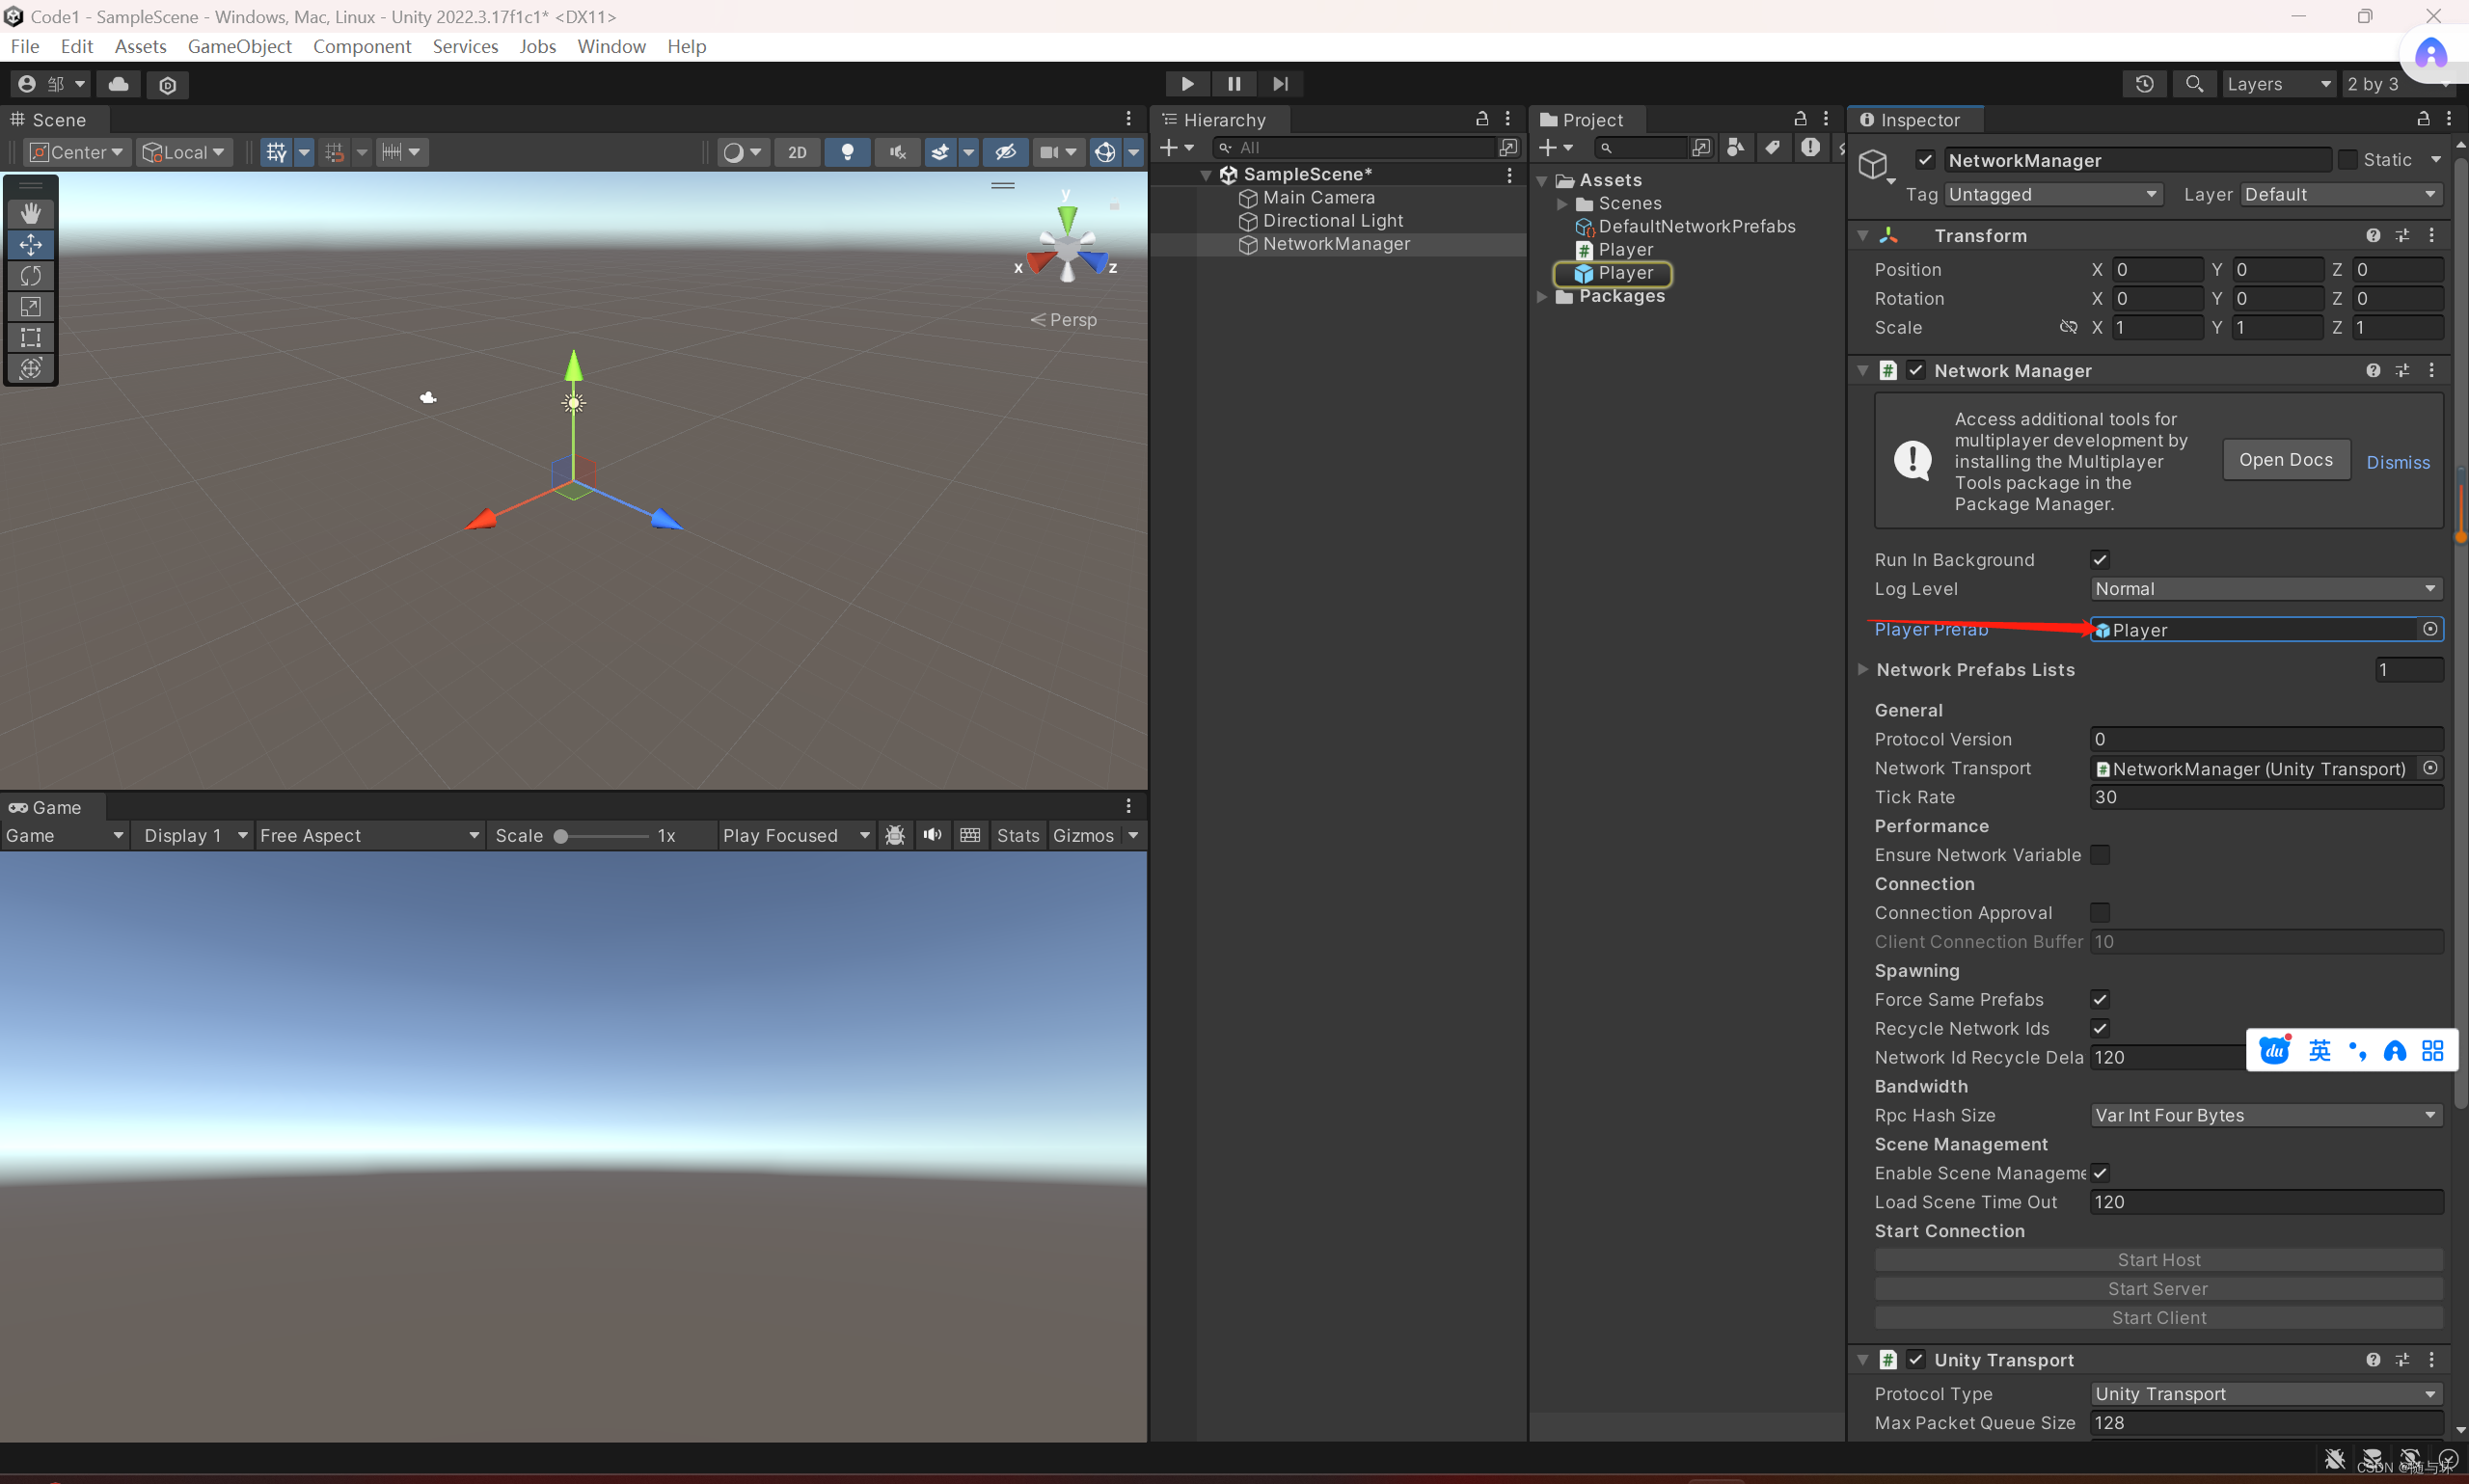Expand the Network Prefabs Lists section
Screen dimensions: 2469x1484
[x=1863, y=669]
